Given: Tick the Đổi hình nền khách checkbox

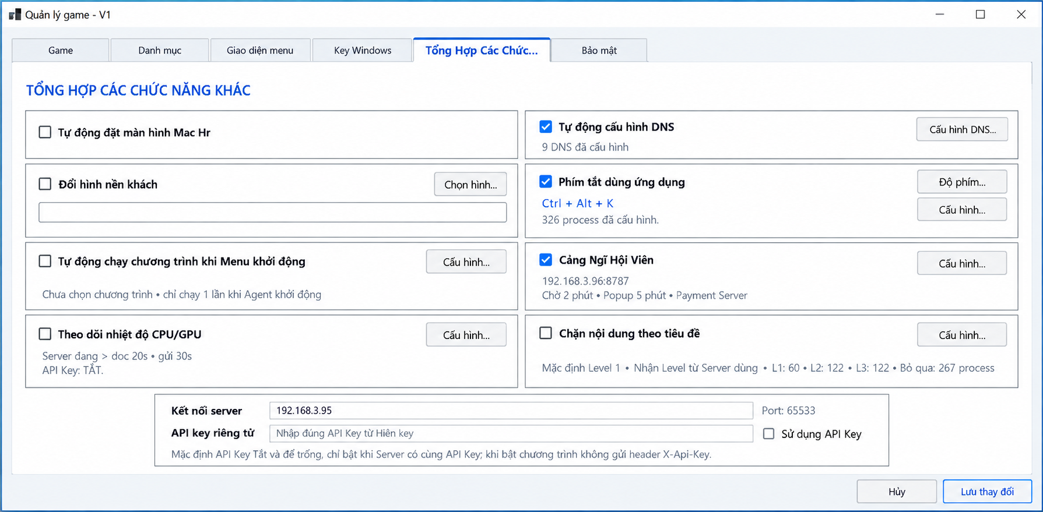Looking at the screenshot, I should 45,184.
